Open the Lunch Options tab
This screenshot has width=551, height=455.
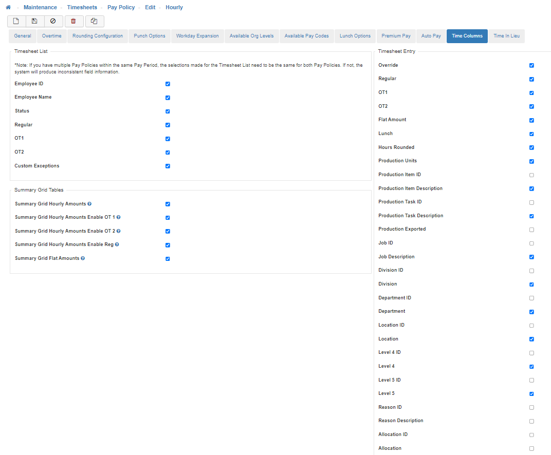355,36
